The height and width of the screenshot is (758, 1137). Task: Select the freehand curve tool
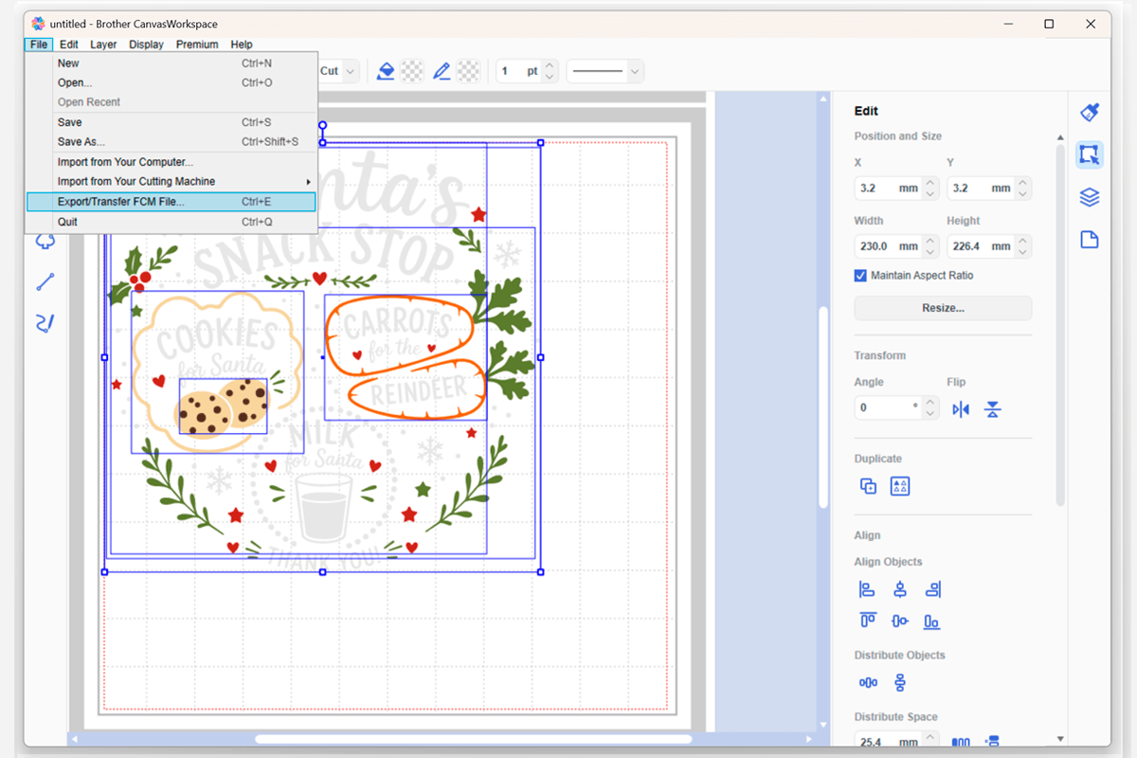point(45,323)
